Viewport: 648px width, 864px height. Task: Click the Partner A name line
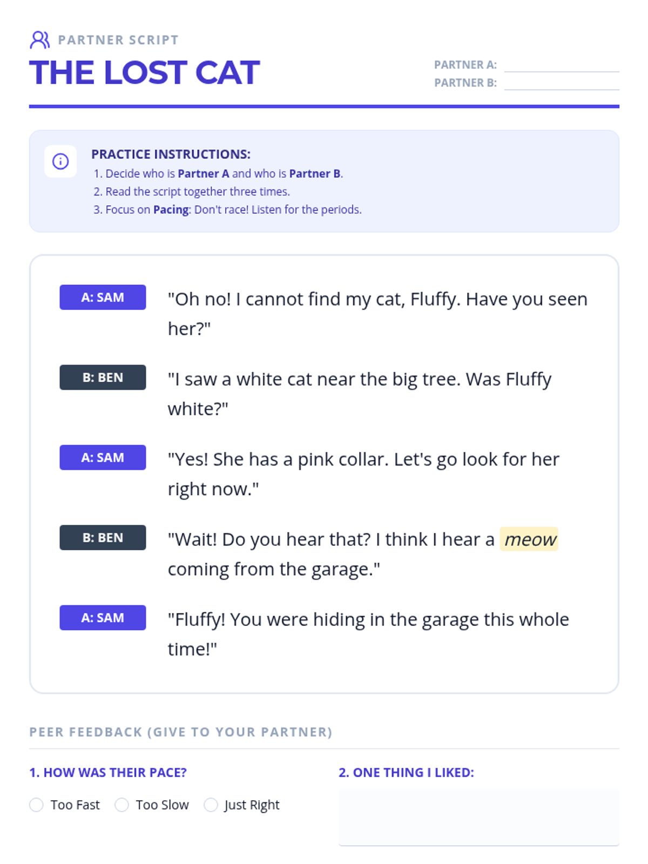[x=562, y=65]
